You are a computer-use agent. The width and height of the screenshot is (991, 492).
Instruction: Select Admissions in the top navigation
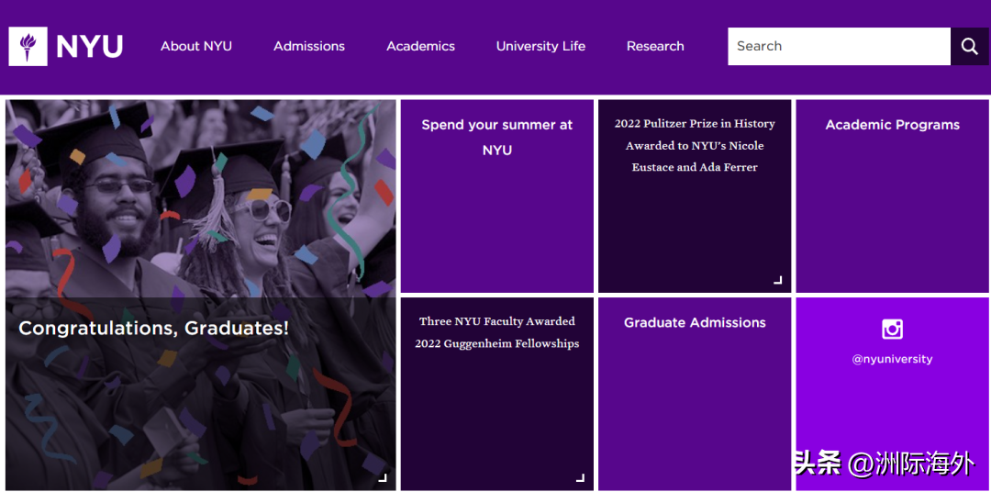point(309,46)
